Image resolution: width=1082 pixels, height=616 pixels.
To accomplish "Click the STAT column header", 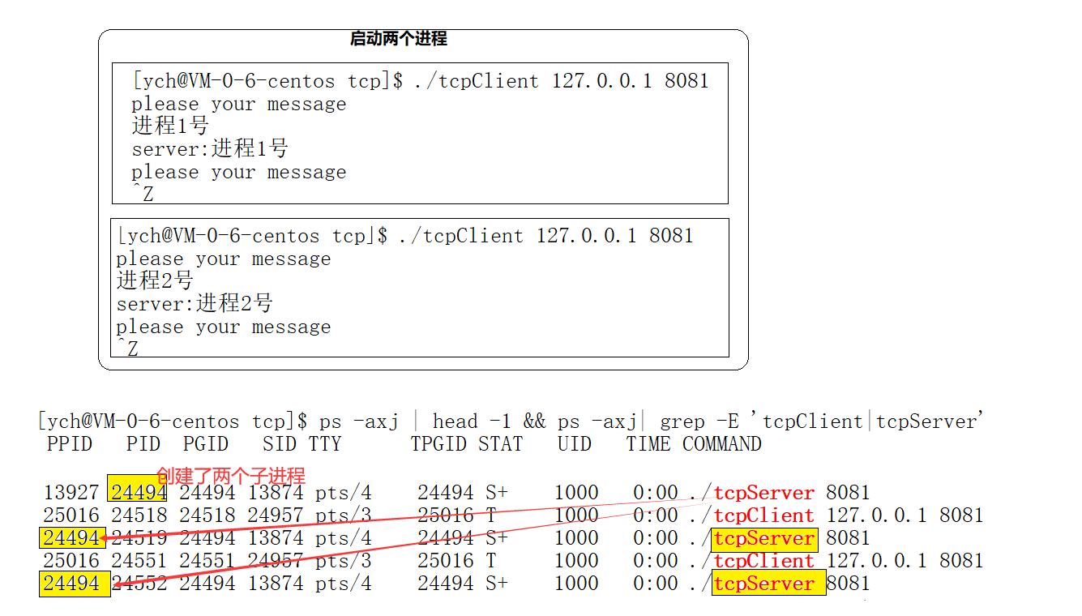I will [x=501, y=444].
